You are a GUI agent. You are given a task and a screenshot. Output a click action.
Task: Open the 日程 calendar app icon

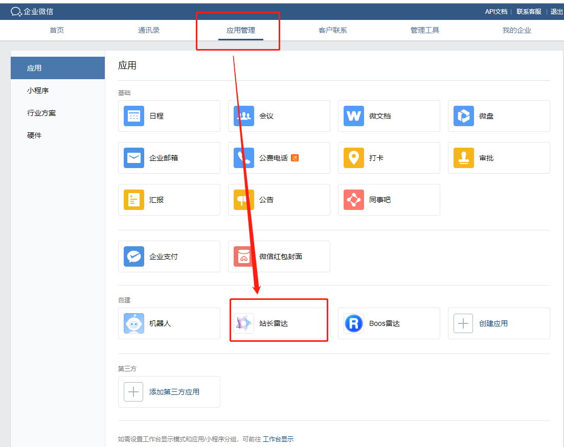tap(134, 116)
